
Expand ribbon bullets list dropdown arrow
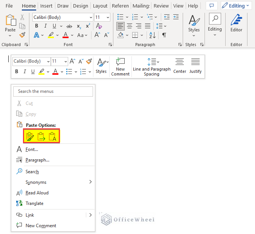pos(127,17)
